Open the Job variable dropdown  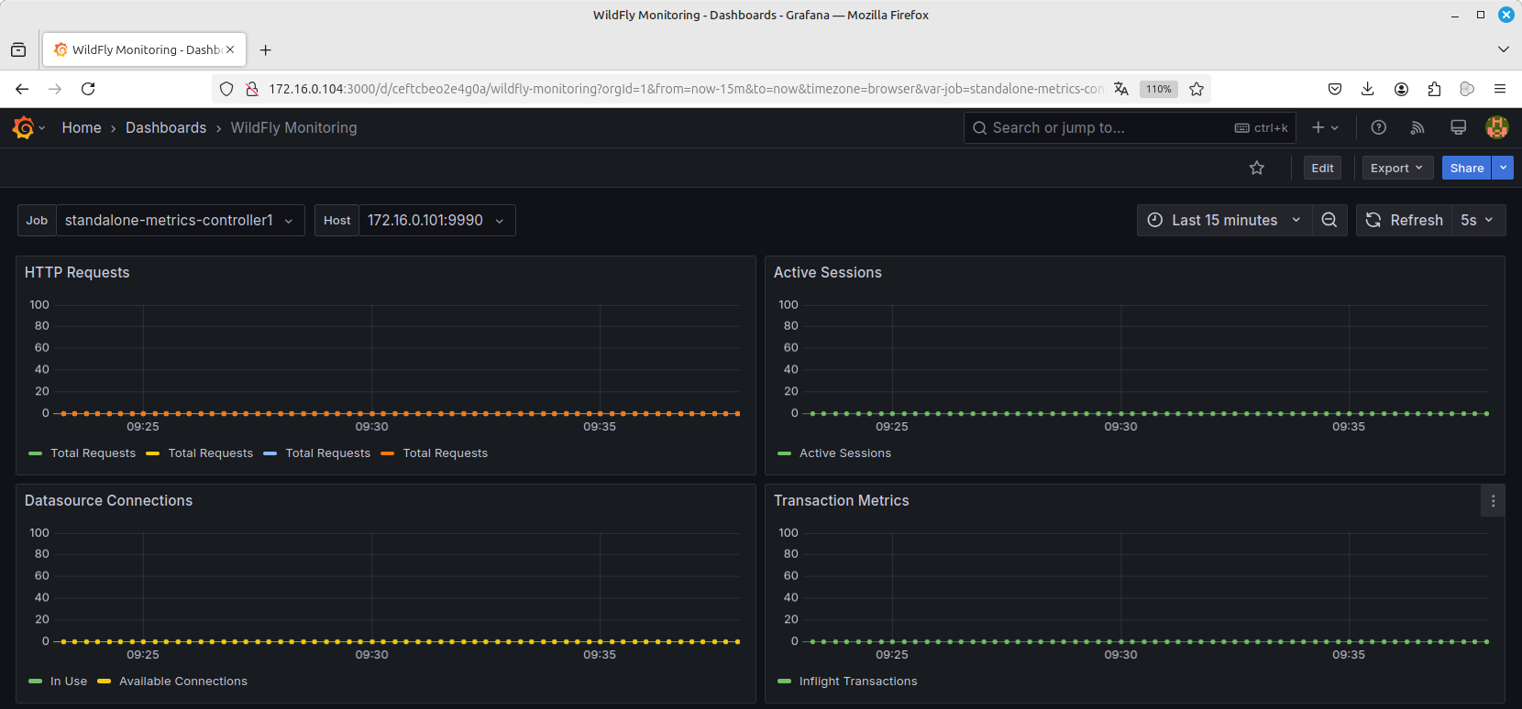click(180, 220)
